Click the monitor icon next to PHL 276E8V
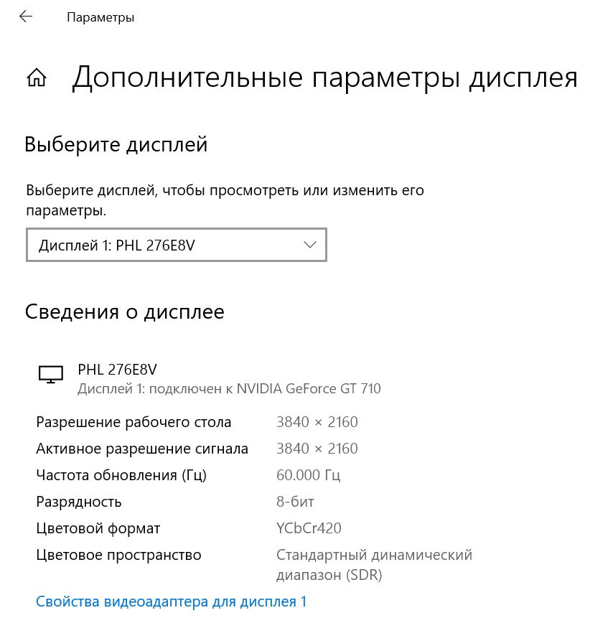 tap(50, 374)
